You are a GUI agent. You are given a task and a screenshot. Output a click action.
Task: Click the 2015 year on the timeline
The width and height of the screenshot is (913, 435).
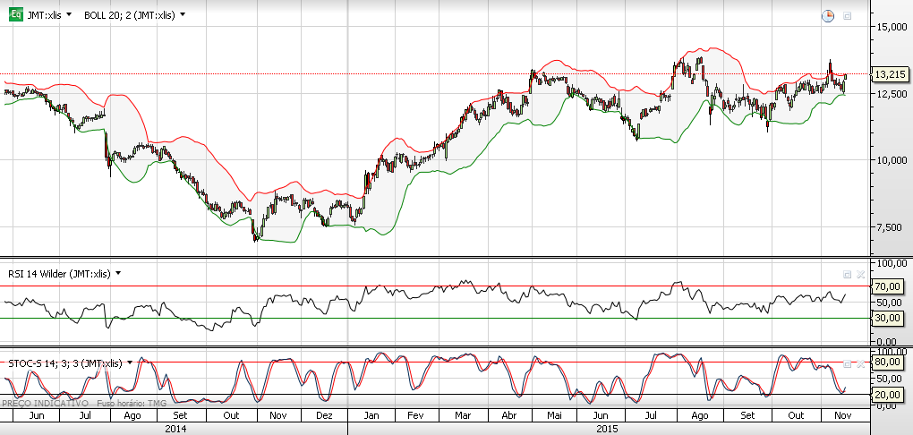pyautogui.click(x=609, y=429)
